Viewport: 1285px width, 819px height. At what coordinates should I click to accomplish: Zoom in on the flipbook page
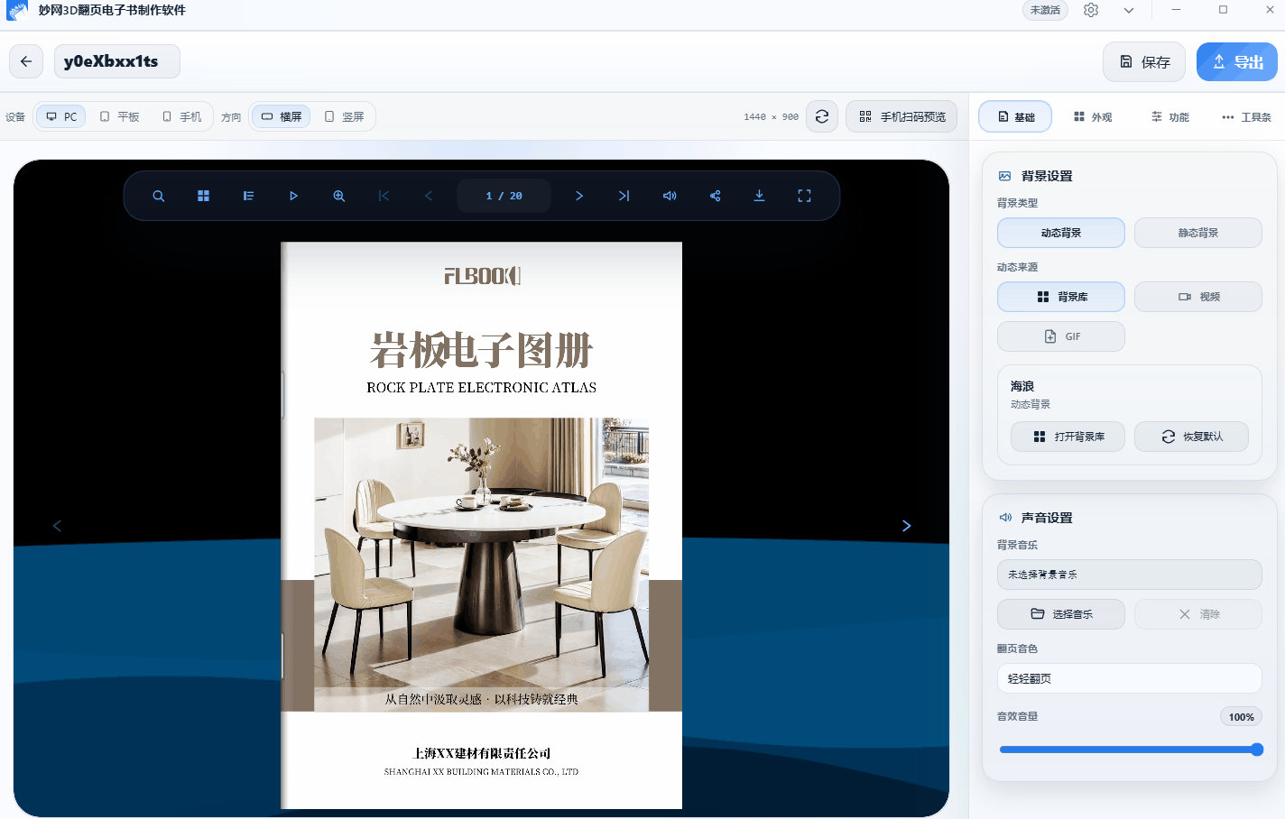[x=339, y=196]
